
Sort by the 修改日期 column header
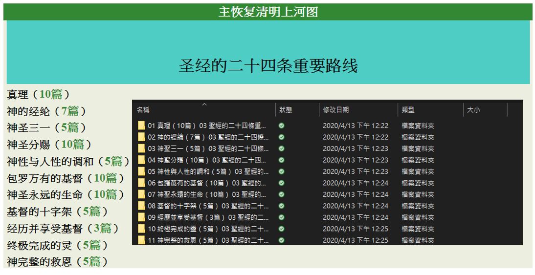tap(336, 110)
